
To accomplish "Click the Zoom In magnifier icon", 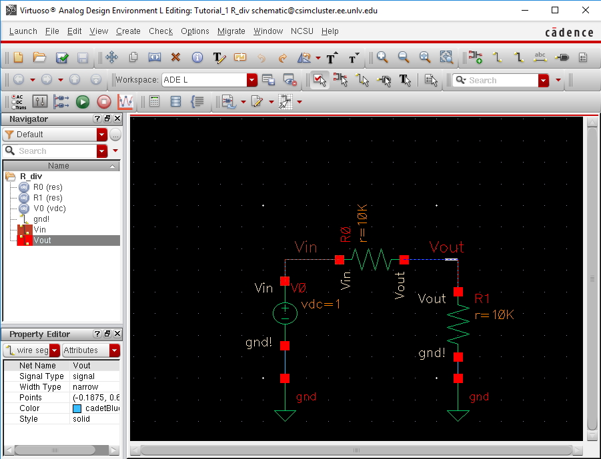I will tap(382, 58).
